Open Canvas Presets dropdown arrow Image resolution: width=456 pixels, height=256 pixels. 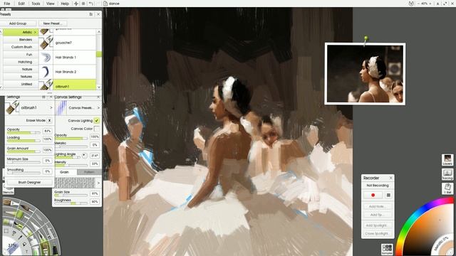pyautogui.click(x=98, y=107)
